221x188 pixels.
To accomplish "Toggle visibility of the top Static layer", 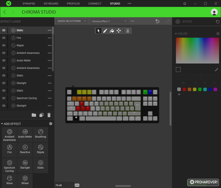I will pos(4,30).
